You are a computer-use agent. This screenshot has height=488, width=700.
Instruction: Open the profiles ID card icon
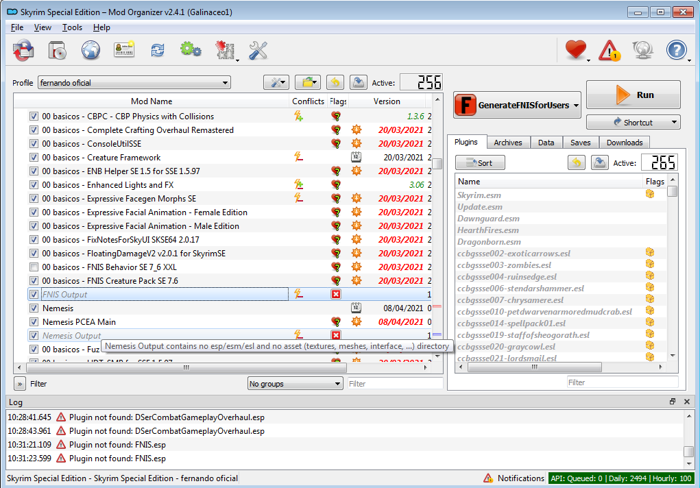124,50
